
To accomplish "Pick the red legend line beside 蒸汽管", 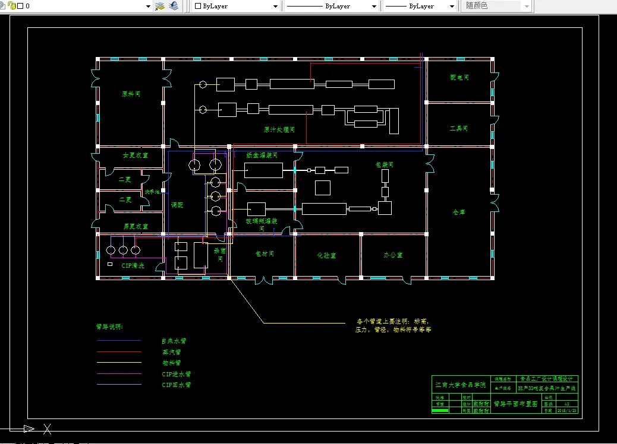I will pyautogui.click(x=119, y=351).
